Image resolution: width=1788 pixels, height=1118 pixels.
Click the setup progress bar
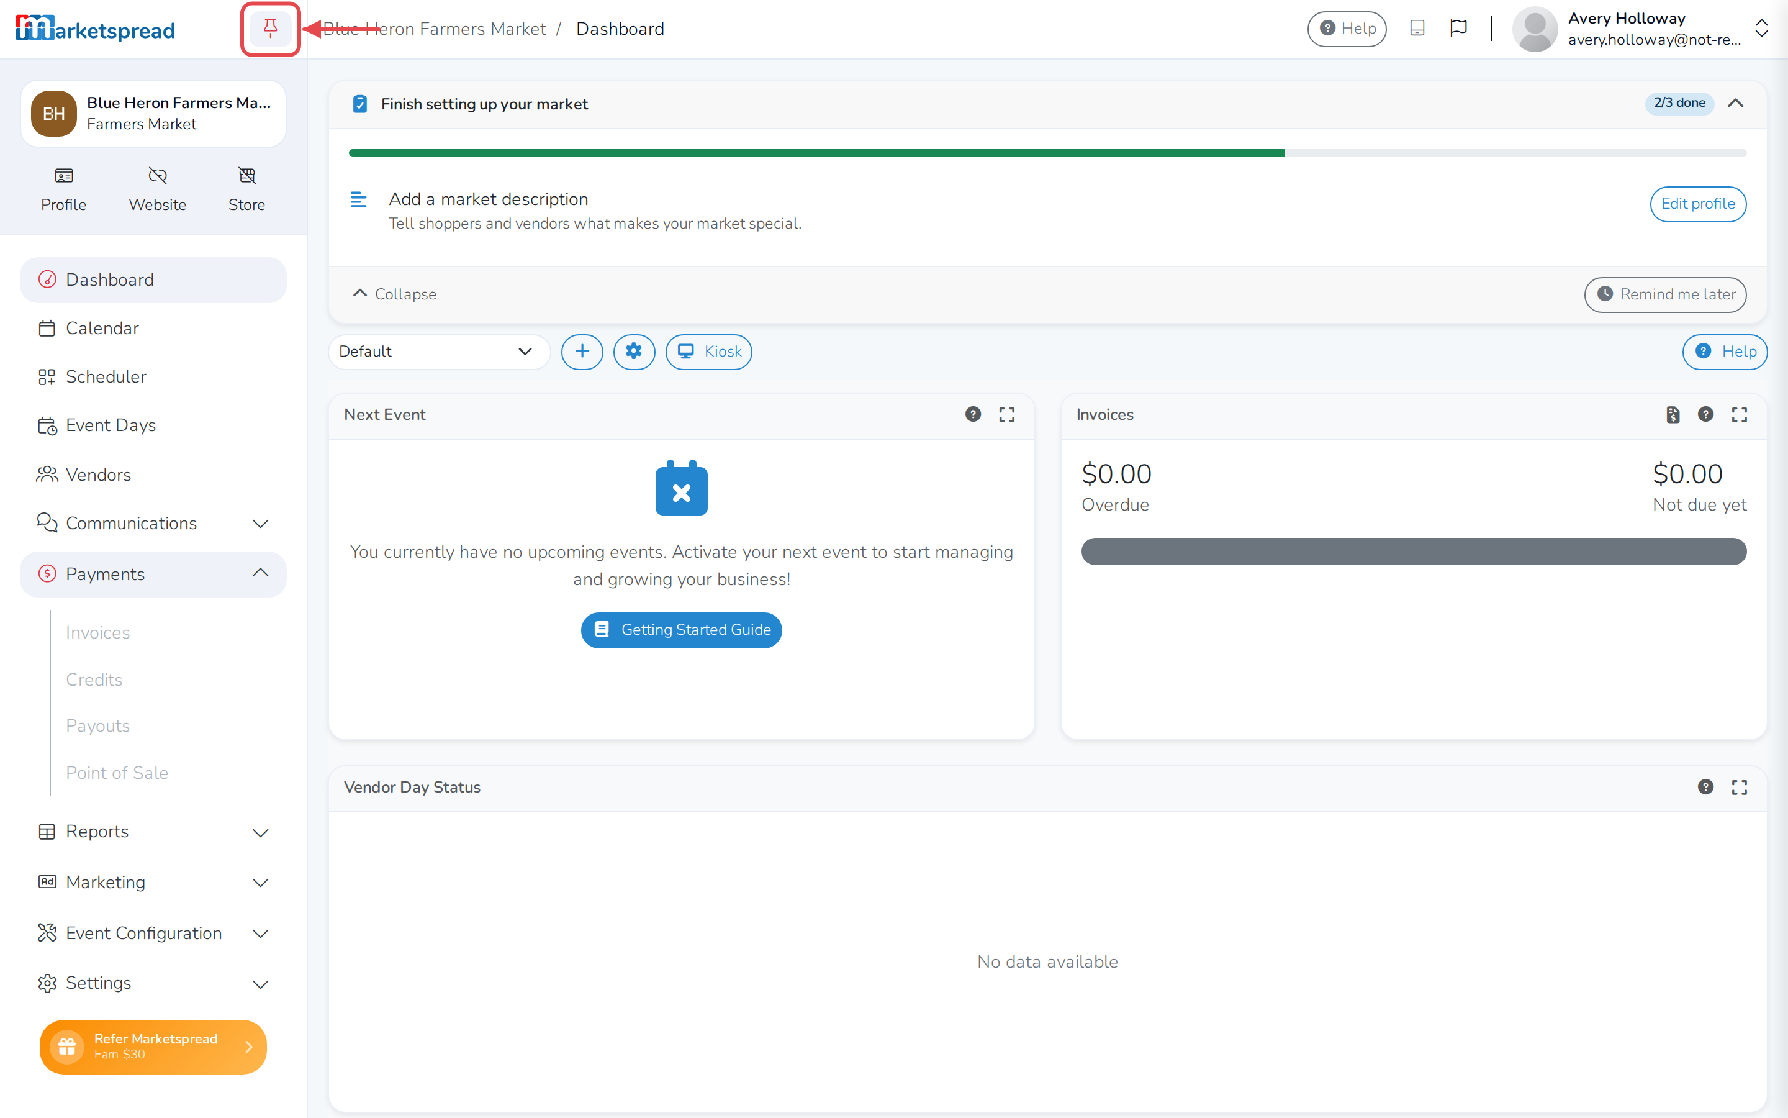click(x=1048, y=153)
